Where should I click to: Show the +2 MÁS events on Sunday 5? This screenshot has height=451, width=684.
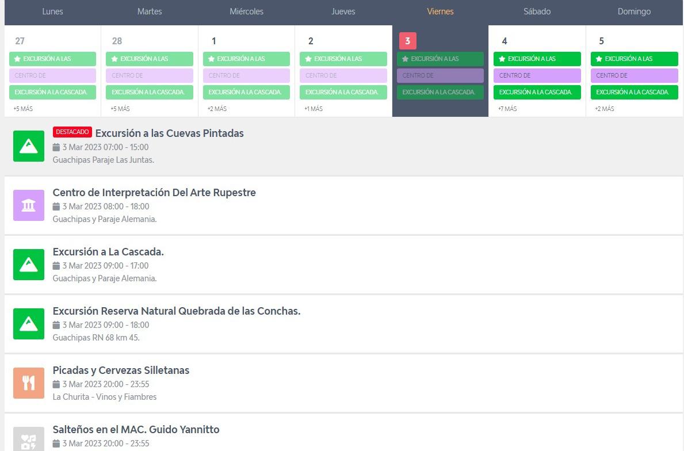pyautogui.click(x=605, y=109)
